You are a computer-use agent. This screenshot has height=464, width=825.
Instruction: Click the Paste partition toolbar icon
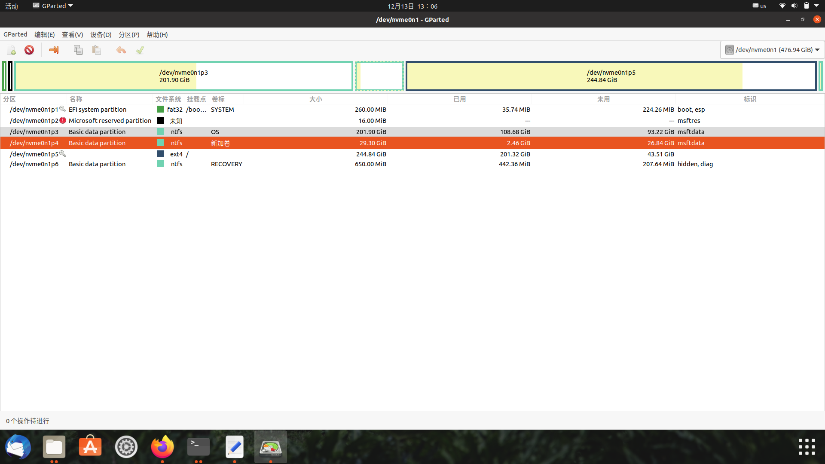(96, 50)
